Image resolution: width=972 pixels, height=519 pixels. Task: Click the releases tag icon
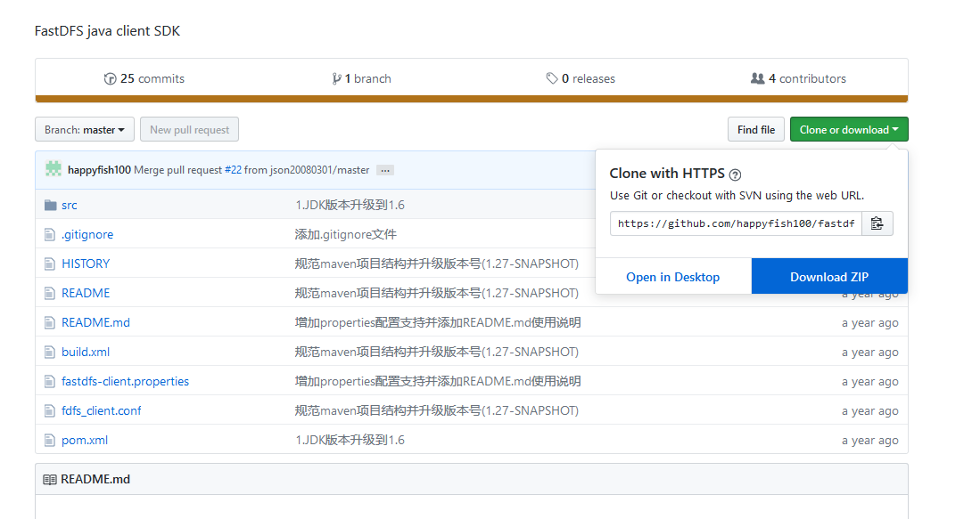click(552, 78)
